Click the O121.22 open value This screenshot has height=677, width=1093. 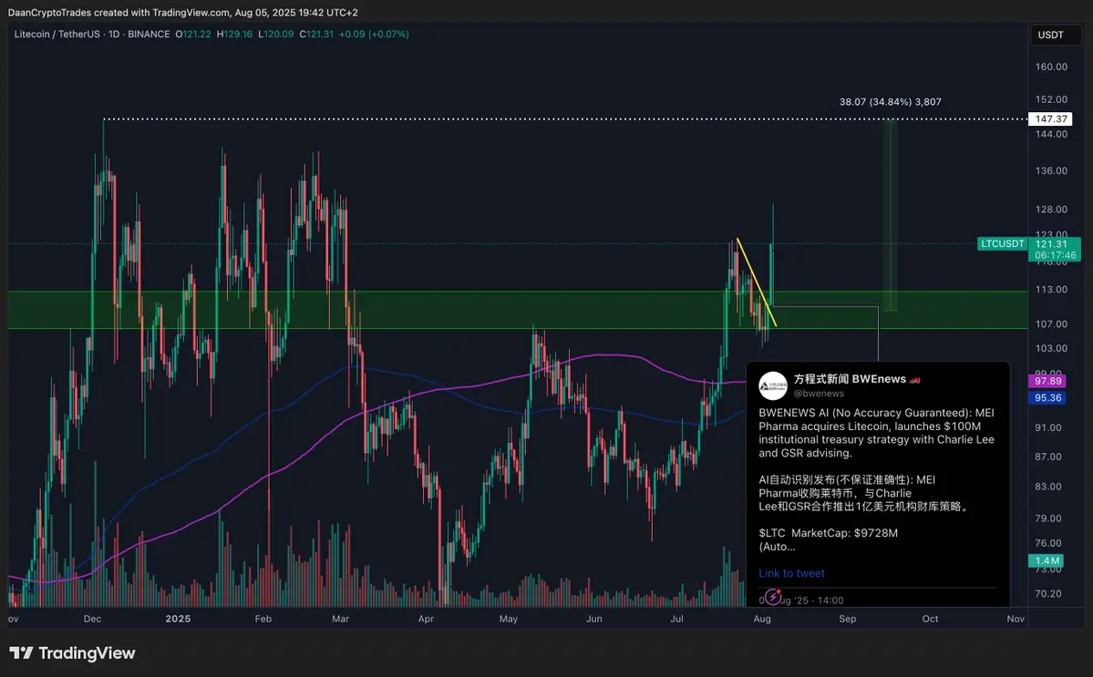pyautogui.click(x=193, y=34)
